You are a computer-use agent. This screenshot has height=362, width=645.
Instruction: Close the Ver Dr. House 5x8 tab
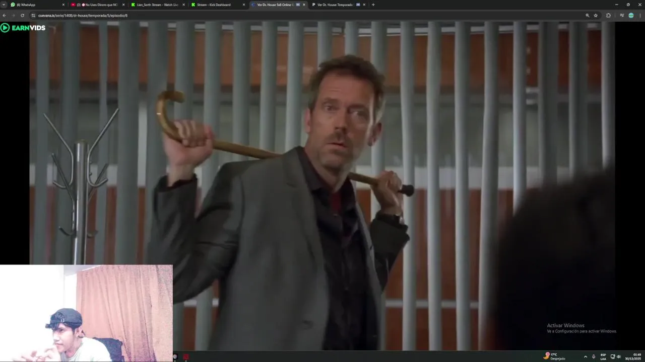pos(304,5)
